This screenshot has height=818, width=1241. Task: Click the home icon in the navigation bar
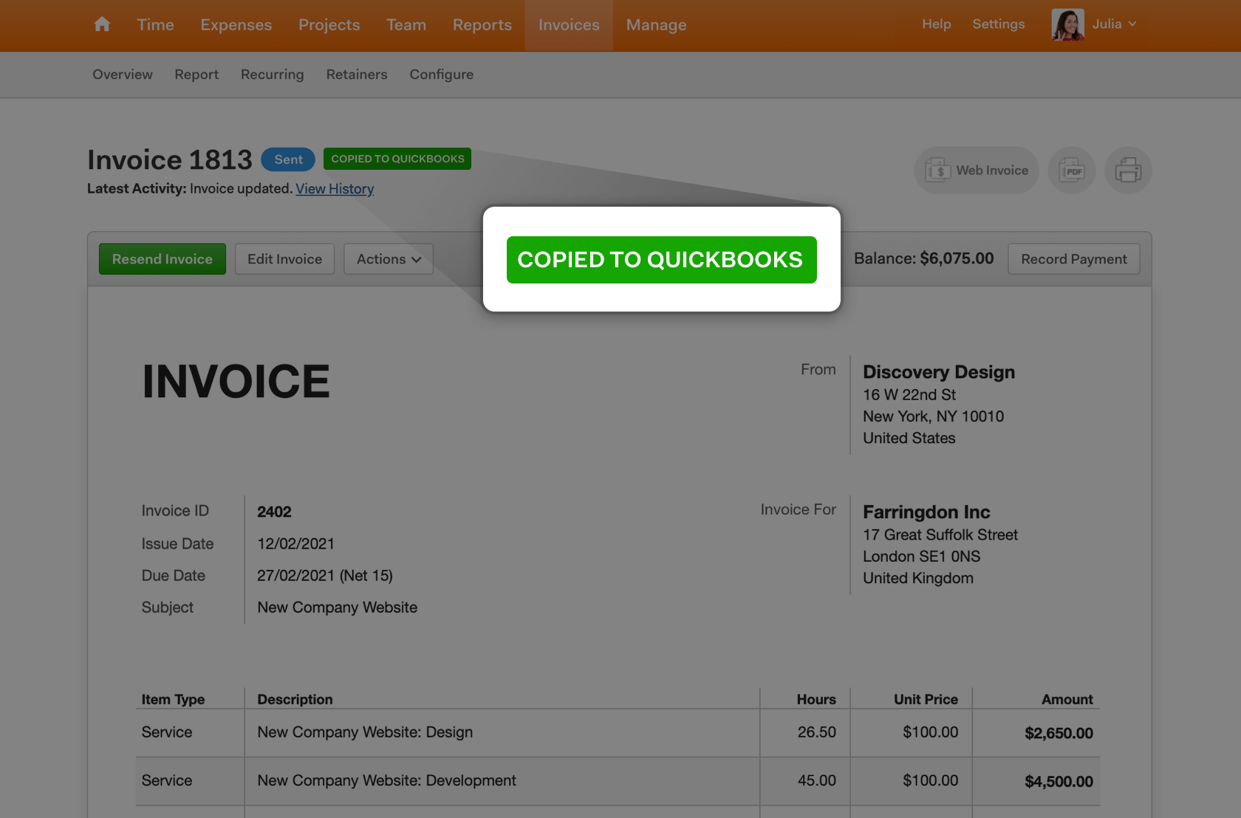click(101, 24)
